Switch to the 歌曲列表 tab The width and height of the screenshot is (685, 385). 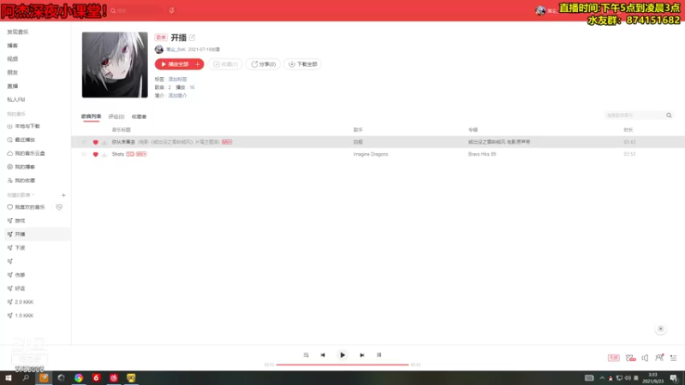(x=91, y=116)
